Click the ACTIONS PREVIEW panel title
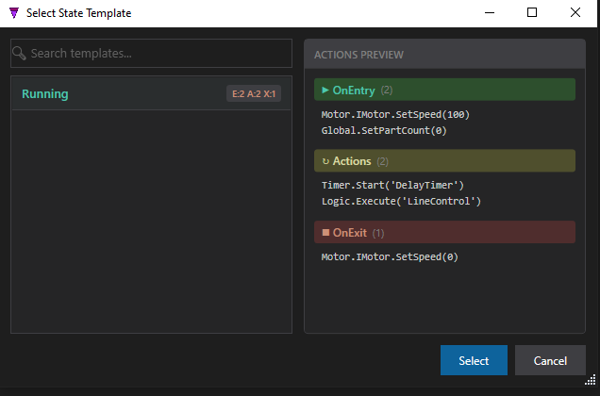Screen dimensions: 600x396 pos(358,55)
